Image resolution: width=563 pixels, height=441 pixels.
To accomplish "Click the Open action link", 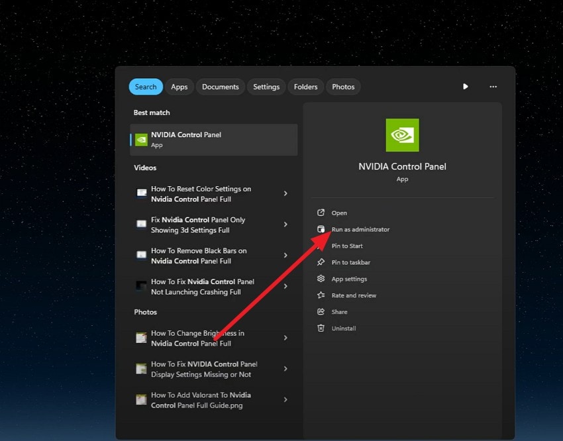I will click(x=340, y=213).
